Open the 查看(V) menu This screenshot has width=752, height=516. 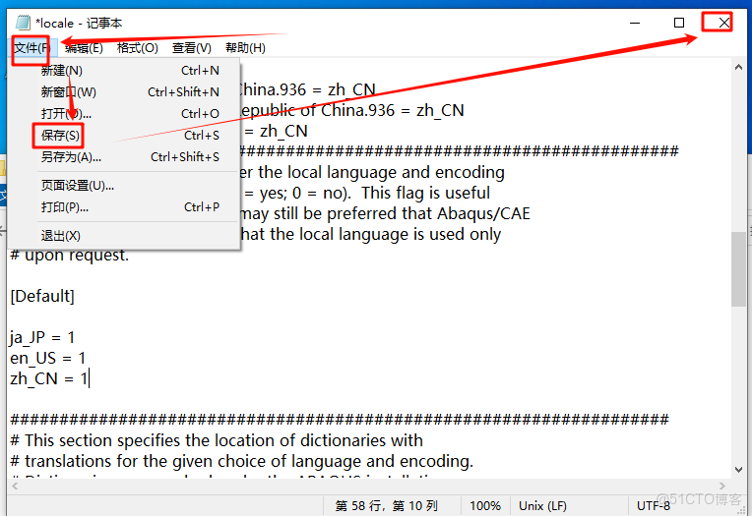point(191,48)
